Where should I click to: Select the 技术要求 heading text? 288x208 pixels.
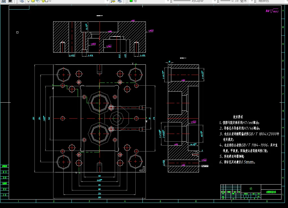(238, 117)
